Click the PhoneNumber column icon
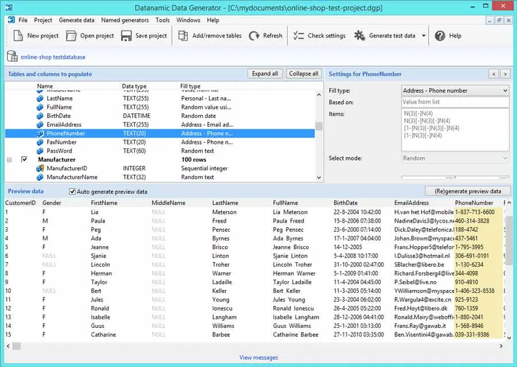 tap(40, 133)
